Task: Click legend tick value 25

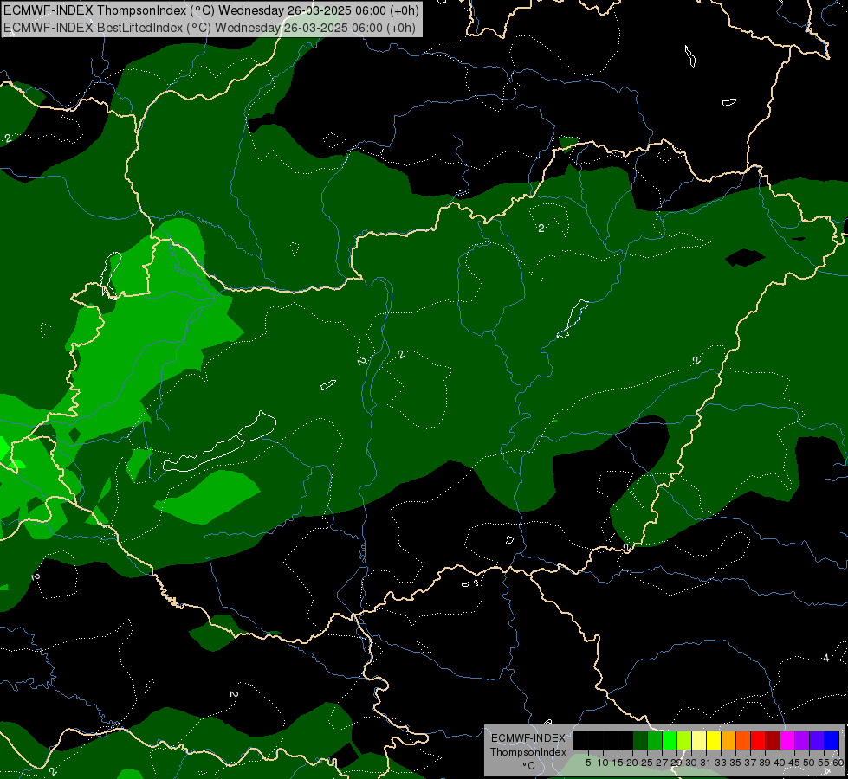Action: click(647, 763)
